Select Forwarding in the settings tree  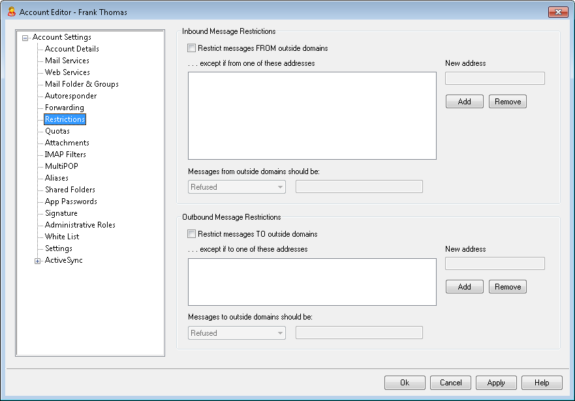(64, 108)
